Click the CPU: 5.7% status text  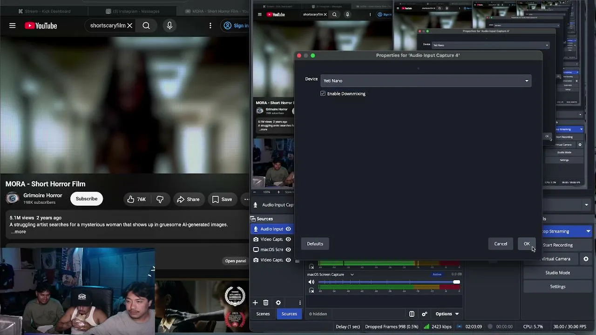[533, 327]
